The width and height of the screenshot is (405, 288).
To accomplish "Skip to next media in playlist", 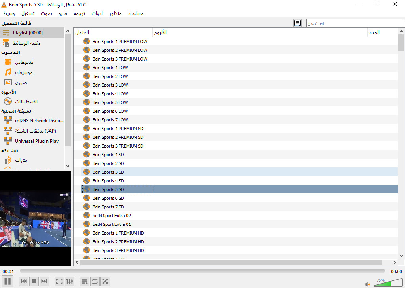I will (44, 281).
